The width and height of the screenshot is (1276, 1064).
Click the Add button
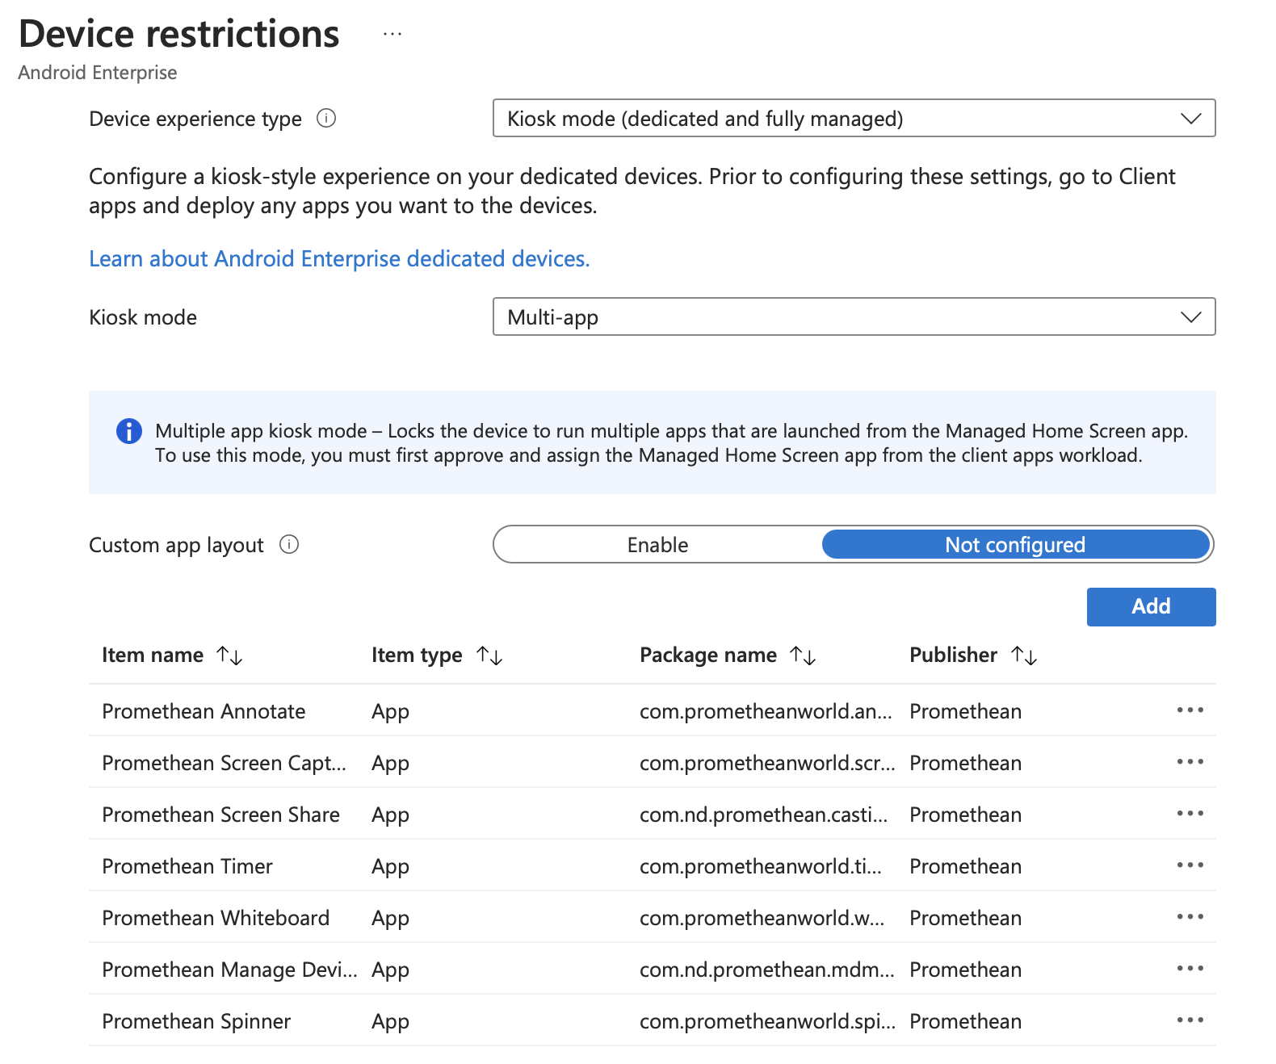pos(1151,607)
